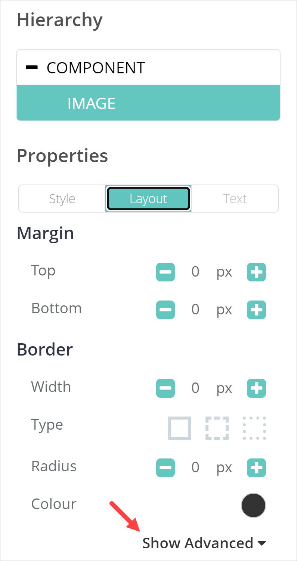This screenshot has width=297, height=561.
Task: Select the dashed border type
Action: [x=217, y=428]
